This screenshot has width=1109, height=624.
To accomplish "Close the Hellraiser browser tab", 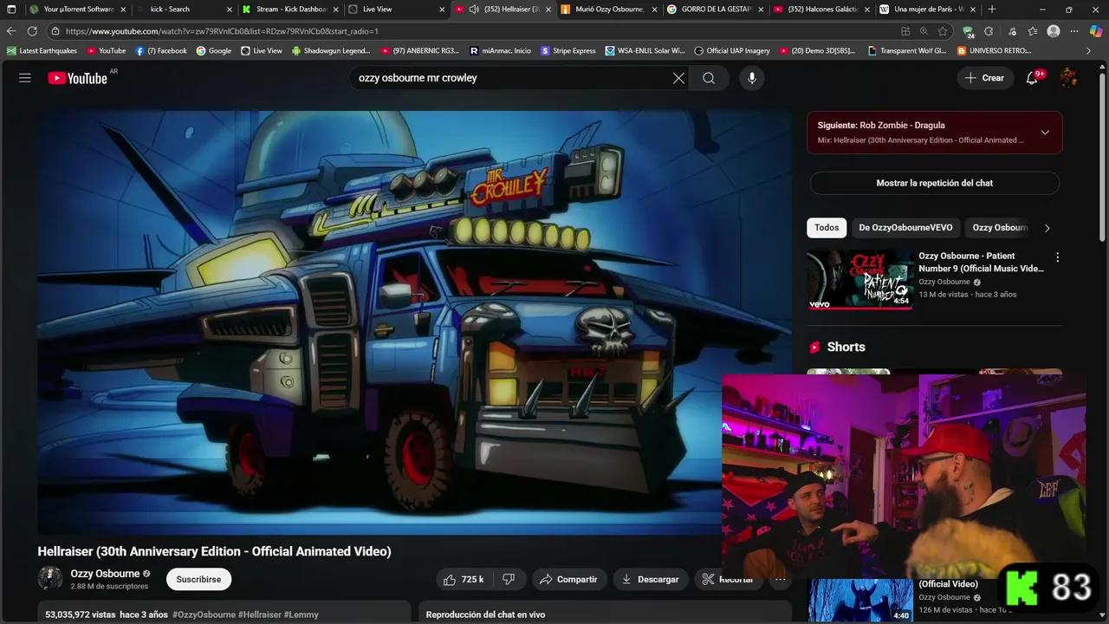I will pos(548,10).
